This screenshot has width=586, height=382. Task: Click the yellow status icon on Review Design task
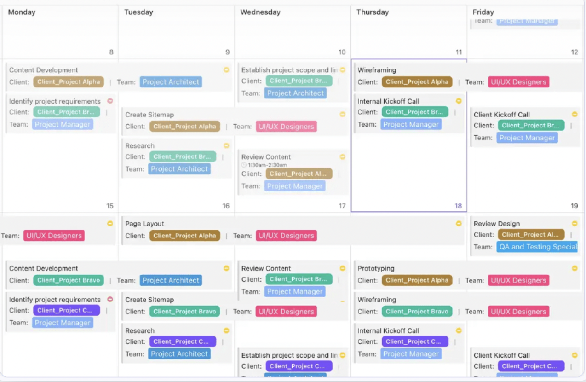coord(575,224)
